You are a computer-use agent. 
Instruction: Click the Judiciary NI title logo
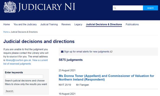47,7
